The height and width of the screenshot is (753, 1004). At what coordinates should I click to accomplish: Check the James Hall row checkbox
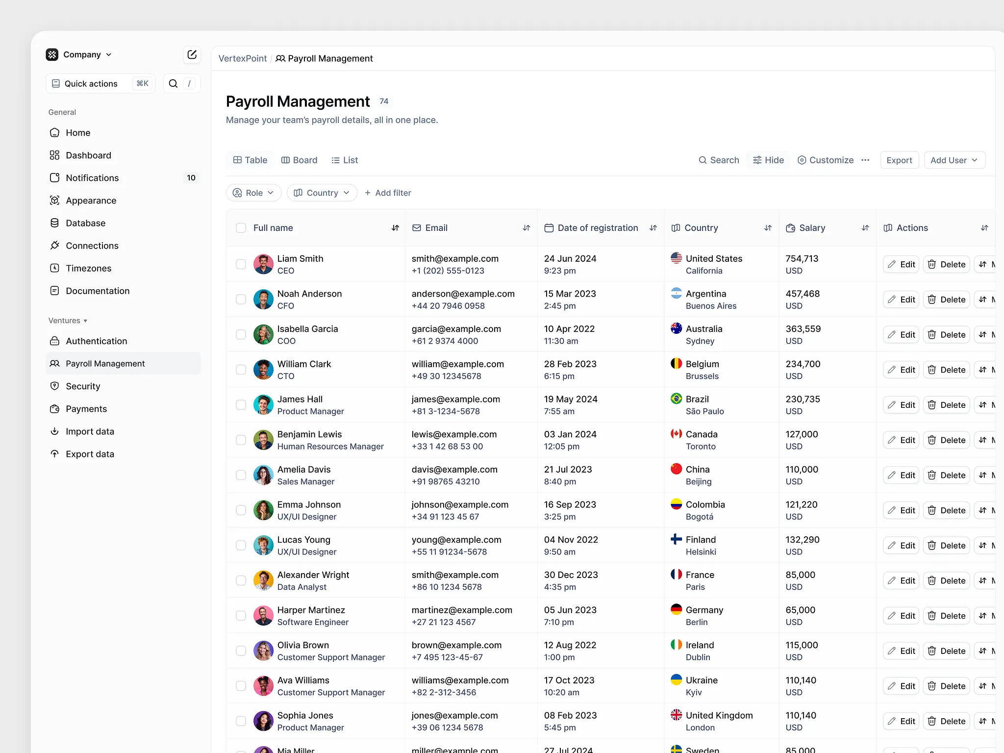[x=241, y=405]
